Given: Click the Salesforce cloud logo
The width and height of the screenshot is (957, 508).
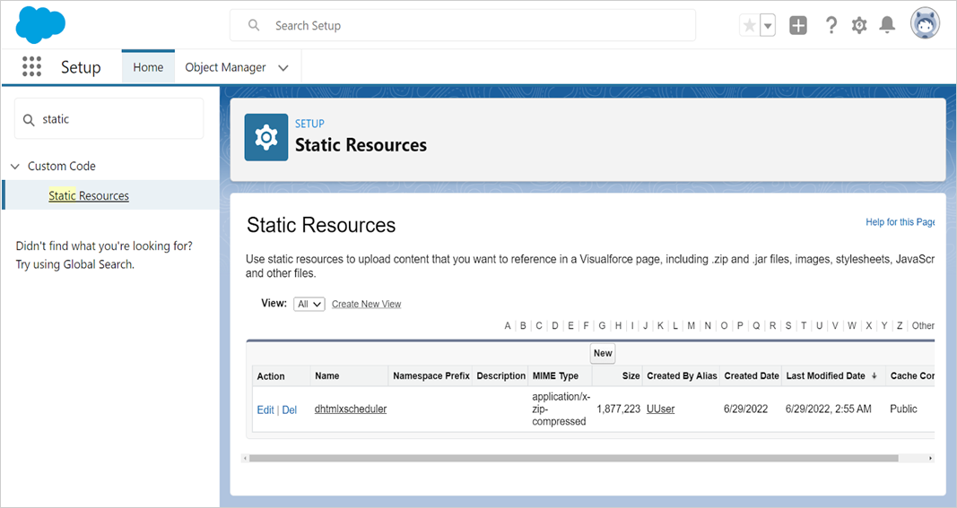Looking at the screenshot, I should [x=40, y=24].
